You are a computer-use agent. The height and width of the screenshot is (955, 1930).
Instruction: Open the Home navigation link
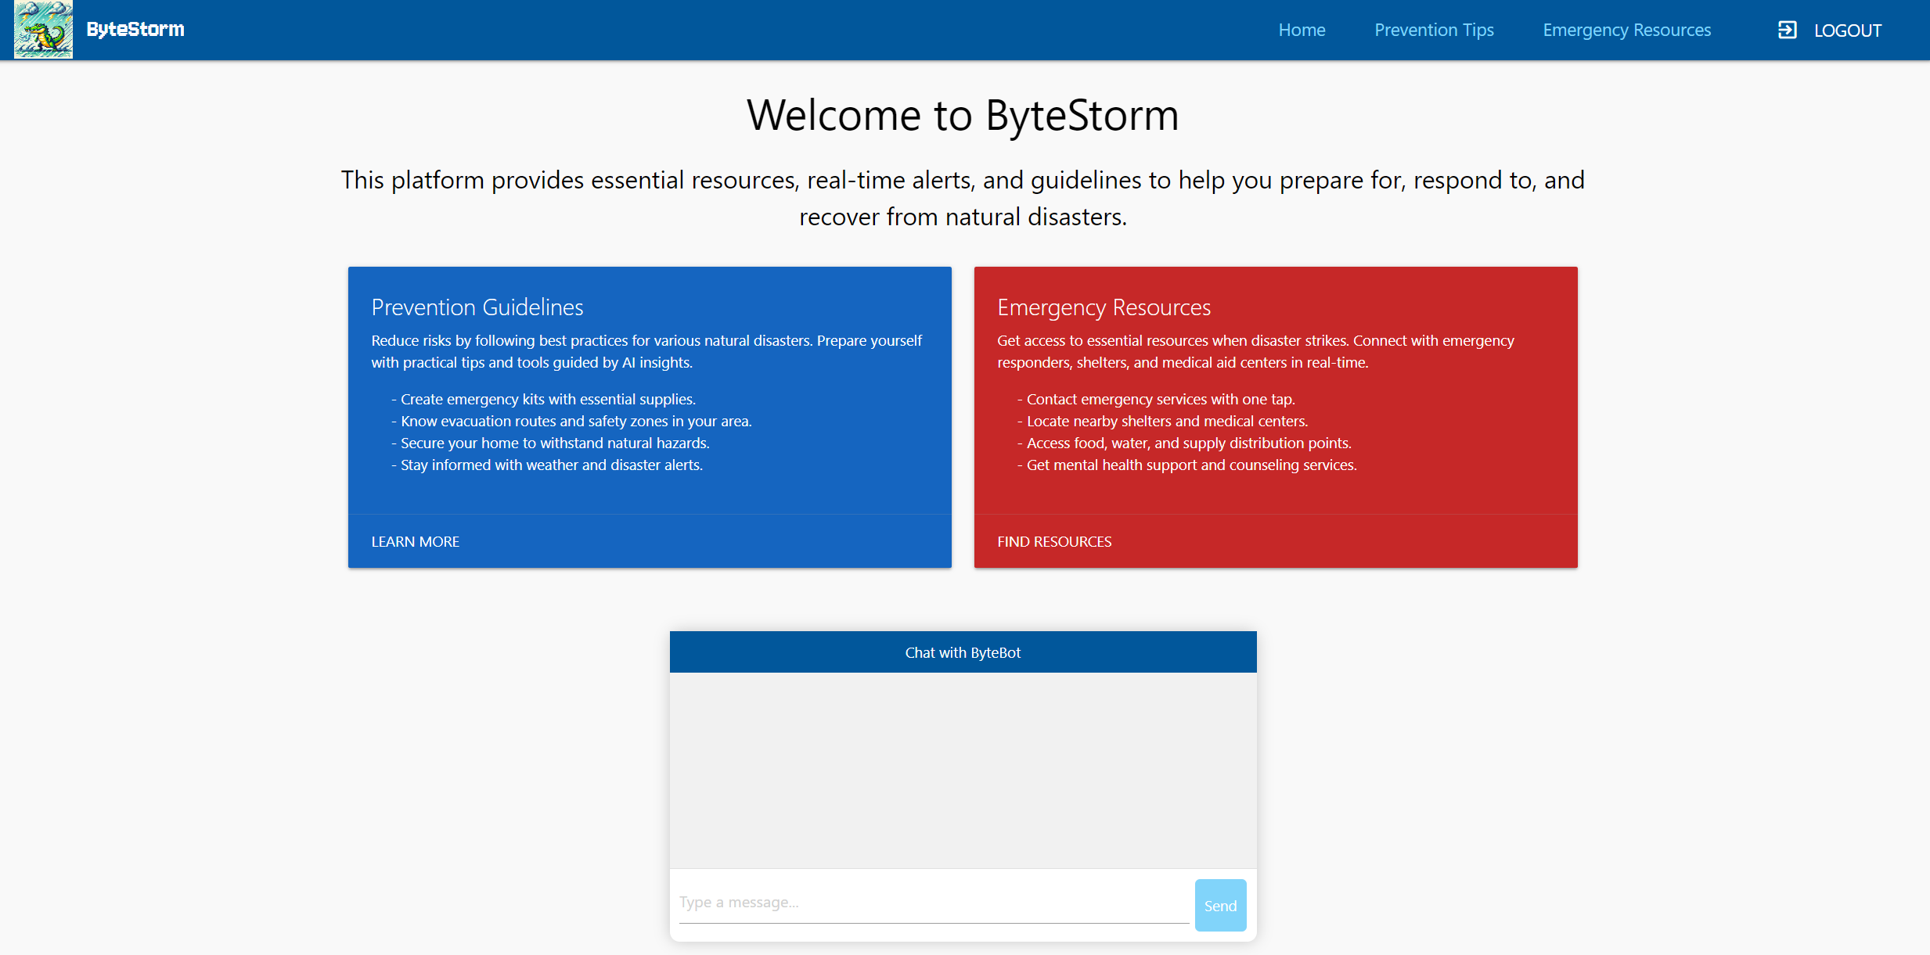(x=1302, y=30)
